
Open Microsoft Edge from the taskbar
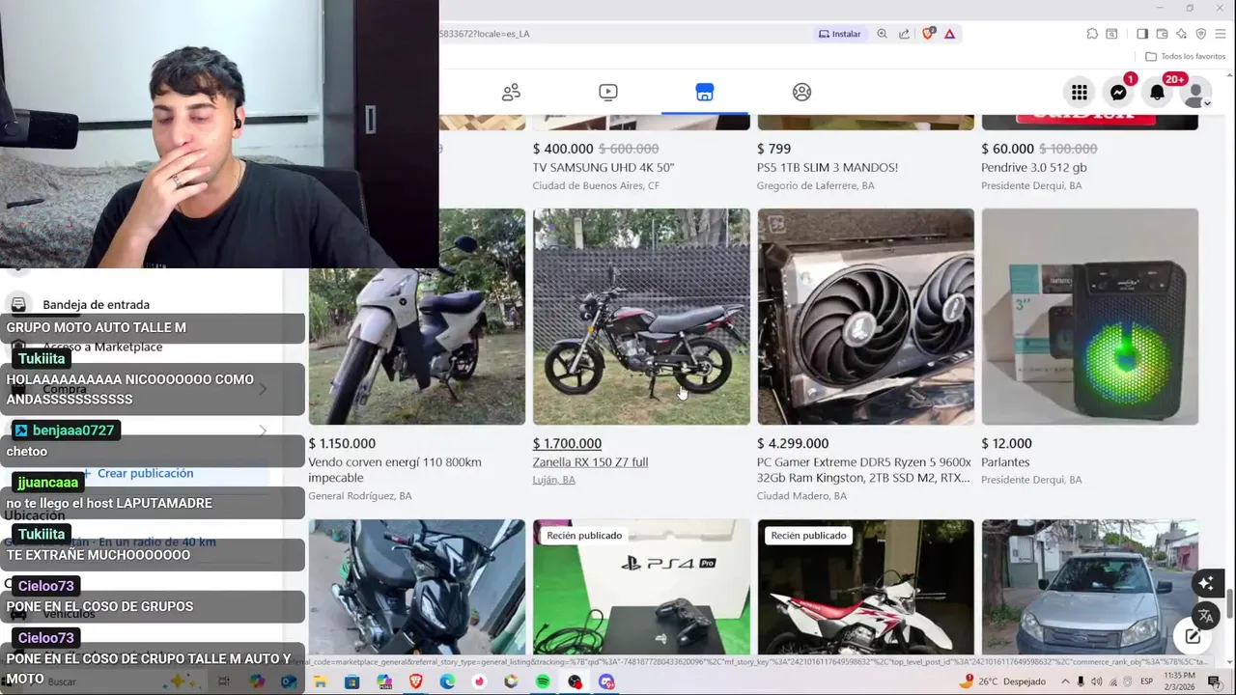447,681
